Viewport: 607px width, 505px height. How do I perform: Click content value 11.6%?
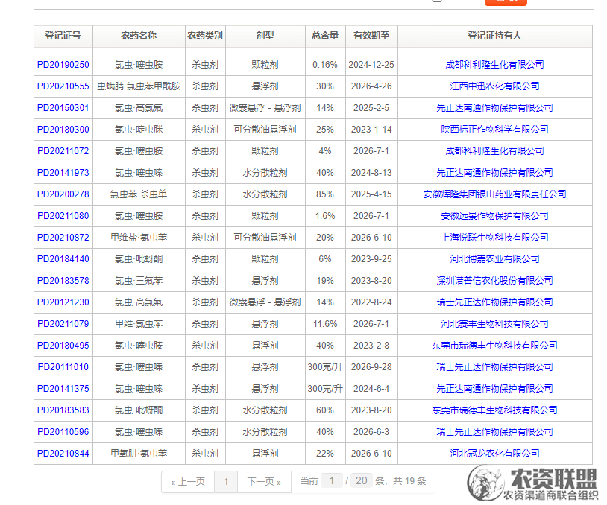click(325, 324)
